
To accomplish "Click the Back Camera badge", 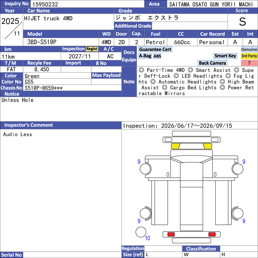I will [212, 63].
